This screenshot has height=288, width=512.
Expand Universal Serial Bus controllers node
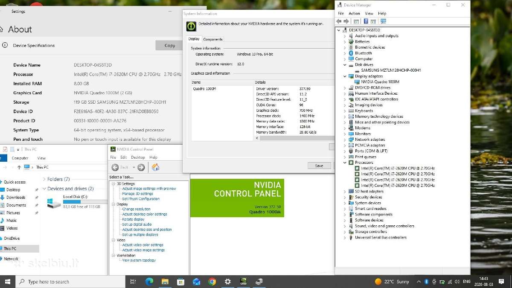tap(345, 238)
